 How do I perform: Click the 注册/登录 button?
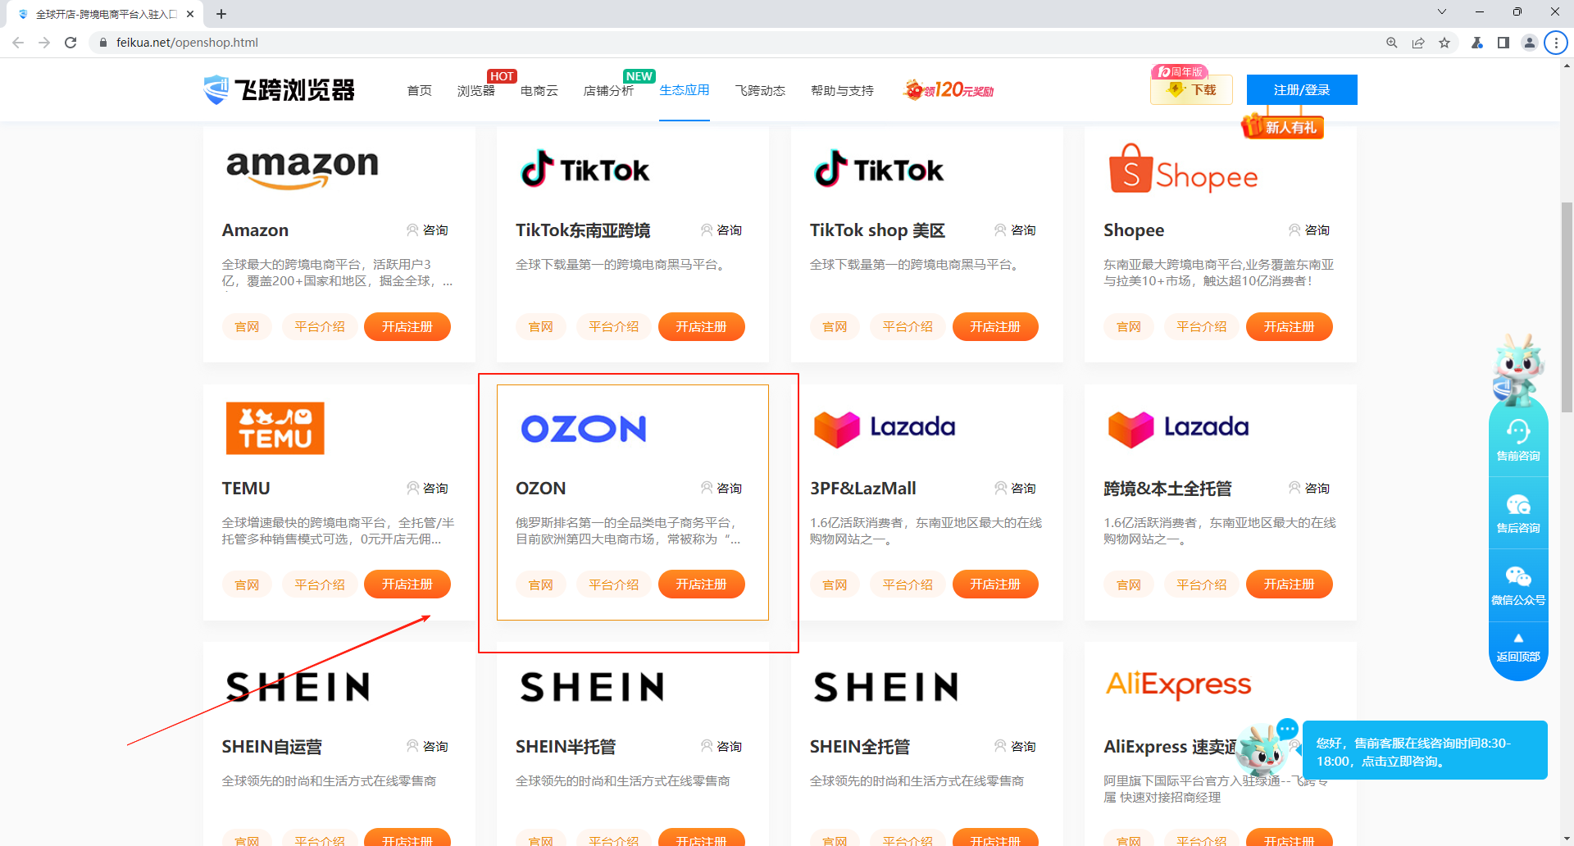[1302, 89]
